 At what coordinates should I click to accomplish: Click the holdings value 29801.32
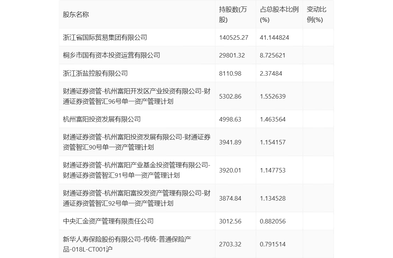coord(232,55)
